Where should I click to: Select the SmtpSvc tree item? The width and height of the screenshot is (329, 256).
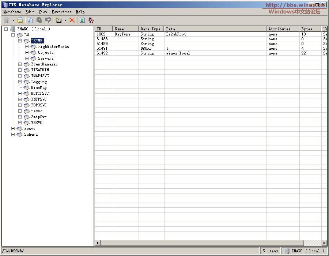[x=39, y=117]
